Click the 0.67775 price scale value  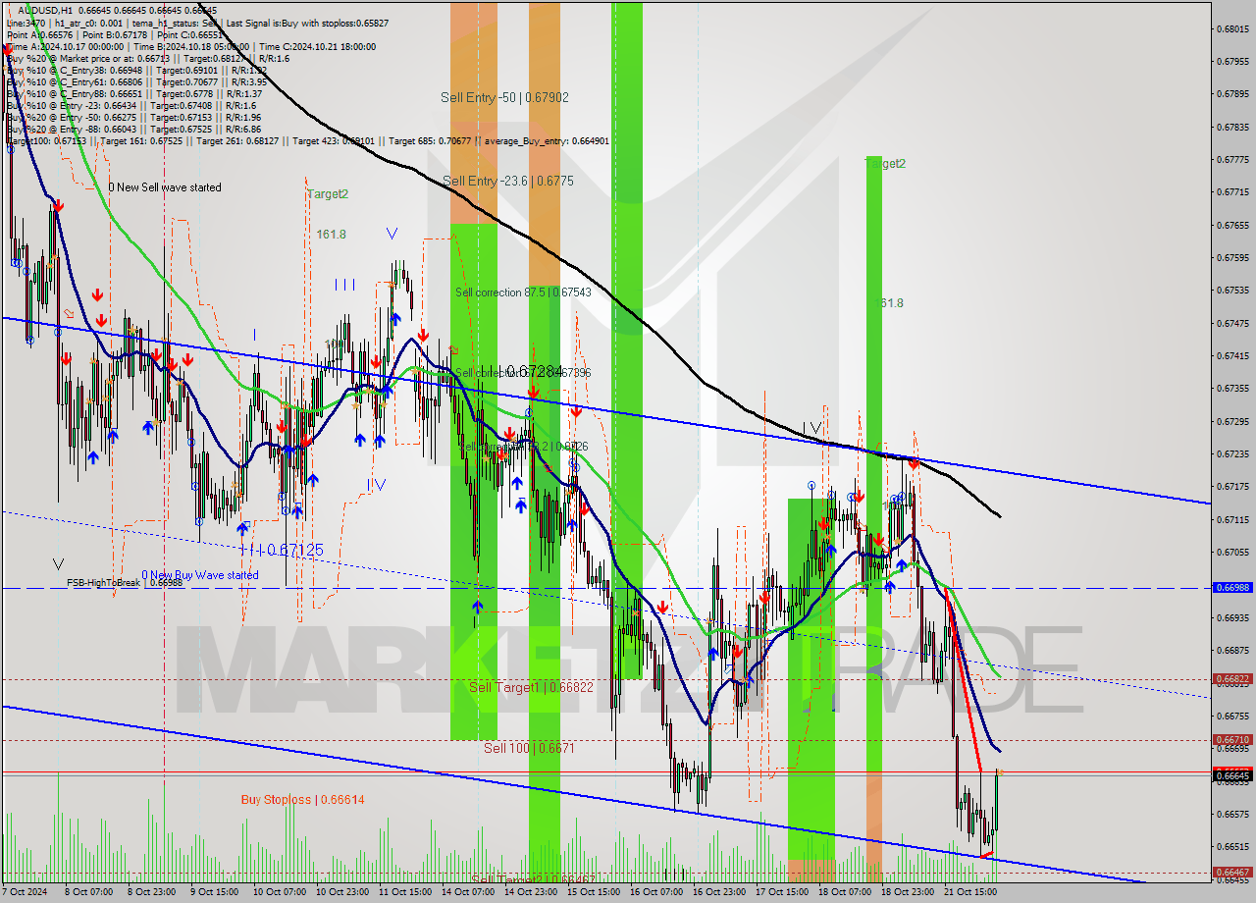[1233, 159]
